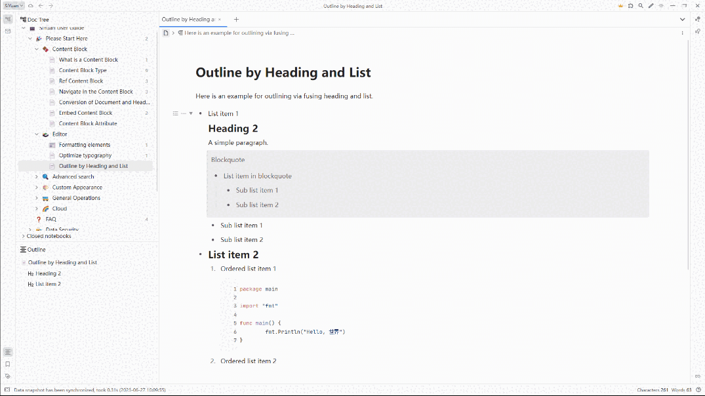Open the plugins puzzle-piece icon
Image resolution: width=705 pixels, height=396 pixels.
pos(630,6)
